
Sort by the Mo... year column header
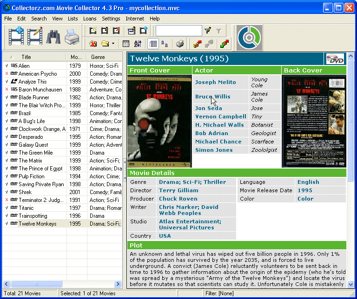[76, 57]
